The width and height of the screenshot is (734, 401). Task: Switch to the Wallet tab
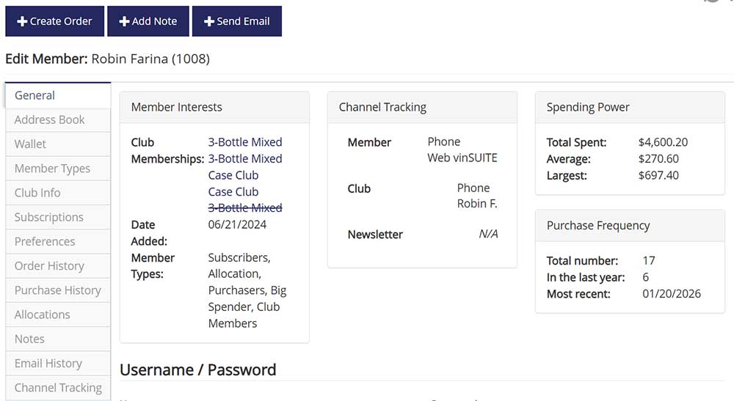coord(58,144)
